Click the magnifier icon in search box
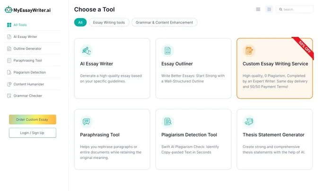The image size is (323, 191). 280,9
